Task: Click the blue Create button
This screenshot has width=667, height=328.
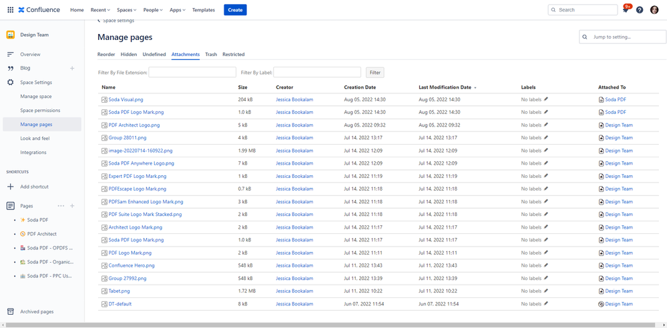Action: click(x=235, y=10)
